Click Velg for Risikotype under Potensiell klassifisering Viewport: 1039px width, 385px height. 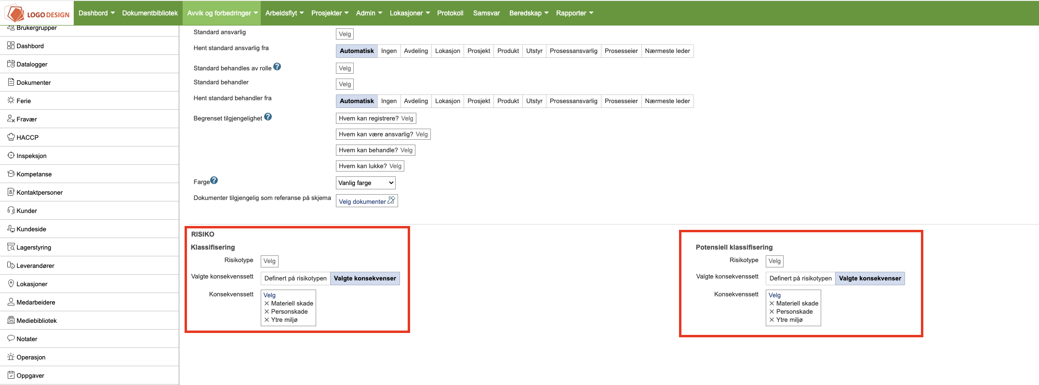tap(774, 261)
